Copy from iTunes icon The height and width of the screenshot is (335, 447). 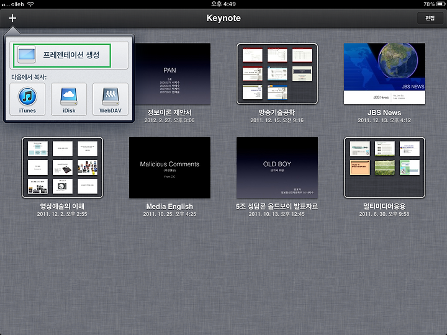click(x=27, y=99)
